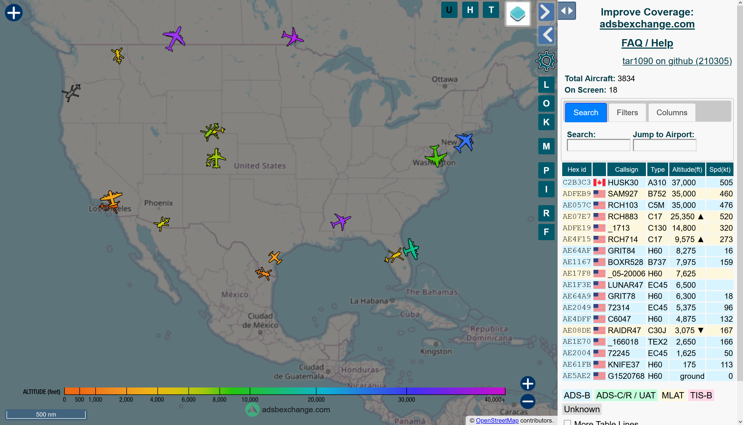Toggle the I map button
This screenshot has width=743, height=425.
click(x=546, y=189)
